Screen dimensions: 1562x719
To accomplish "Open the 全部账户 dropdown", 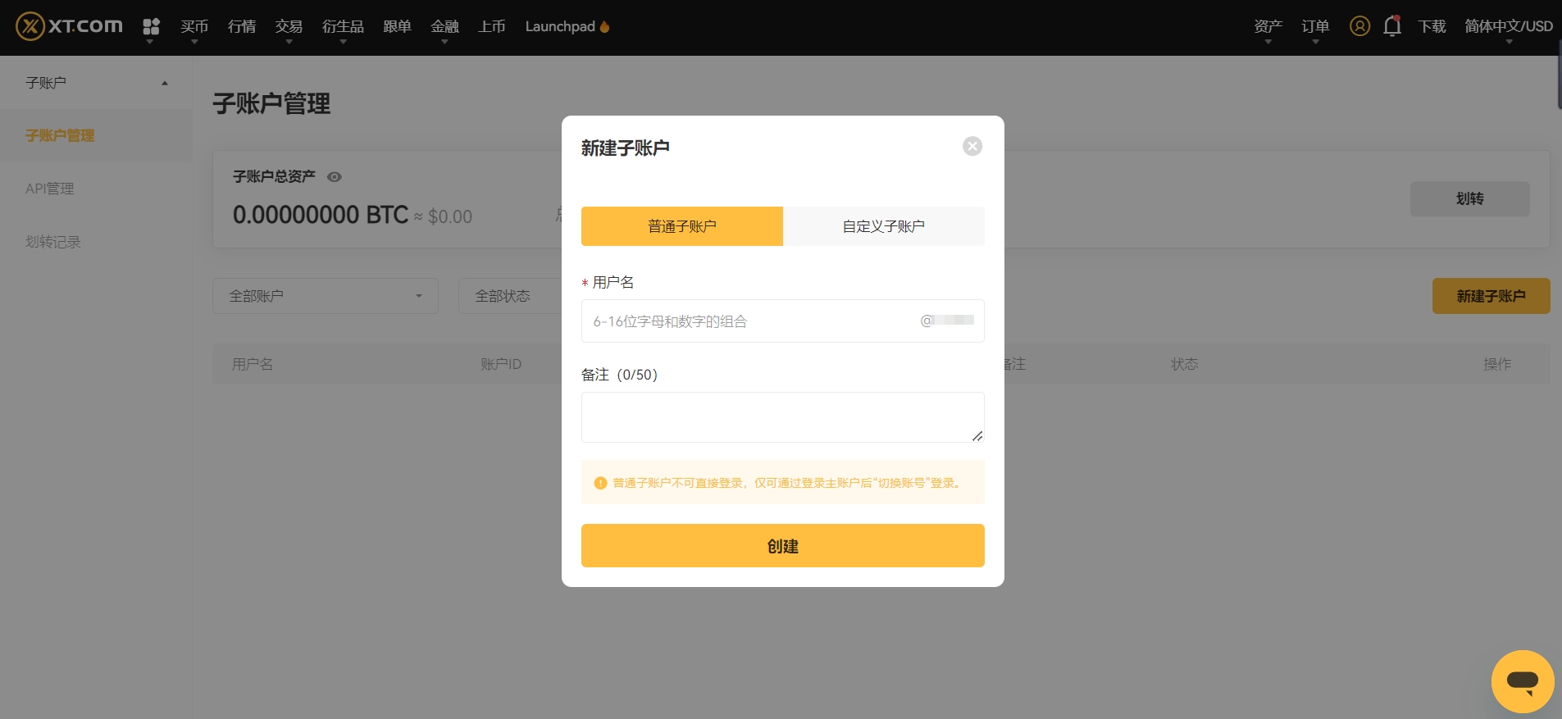I will (x=326, y=296).
